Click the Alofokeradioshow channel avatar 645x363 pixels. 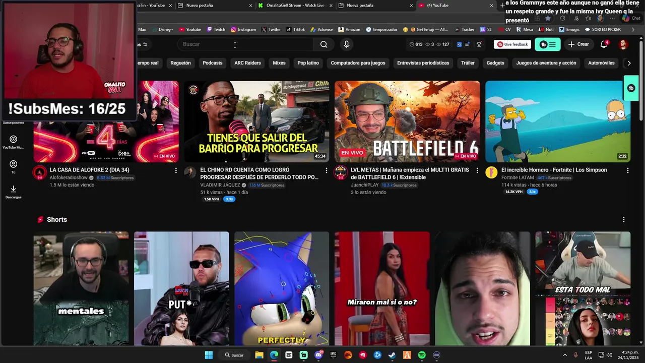tap(40, 173)
